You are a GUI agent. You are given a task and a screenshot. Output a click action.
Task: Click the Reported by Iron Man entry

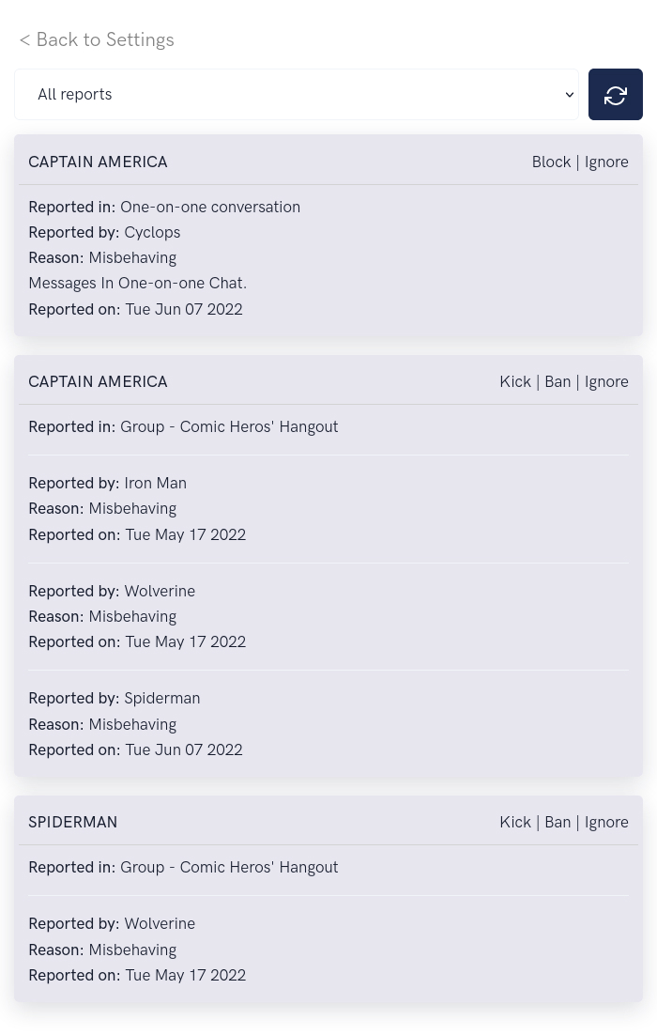tap(108, 483)
